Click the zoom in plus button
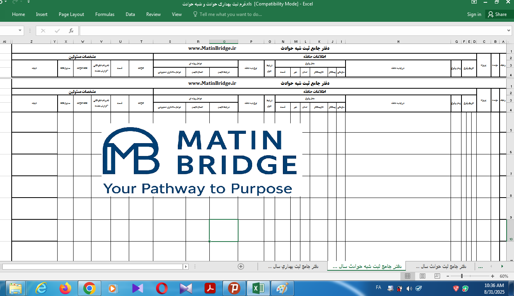This screenshot has height=296, width=514. (493, 276)
